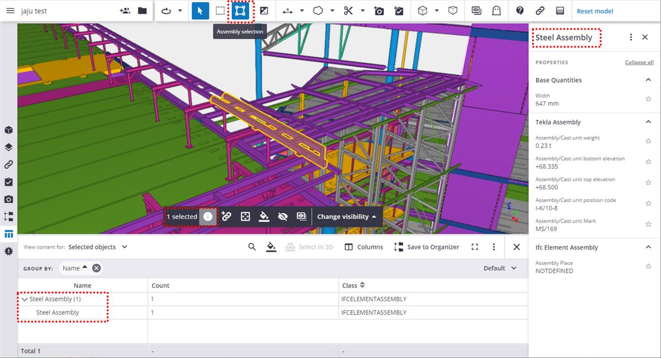Toggle the info button for selected object

[208, 216]
